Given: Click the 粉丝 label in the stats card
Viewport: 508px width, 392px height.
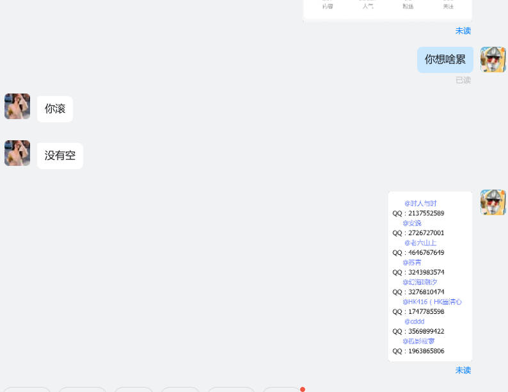Looking at the screenshot, I should (x=408, y=6).
